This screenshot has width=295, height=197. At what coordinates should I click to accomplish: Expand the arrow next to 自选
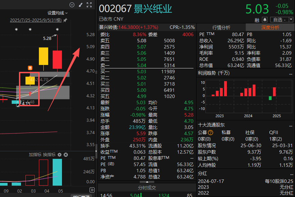[x=291, y=19]
